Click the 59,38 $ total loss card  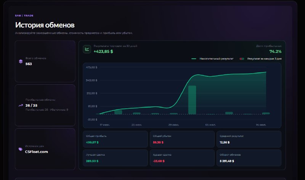[x=182, y=139]
